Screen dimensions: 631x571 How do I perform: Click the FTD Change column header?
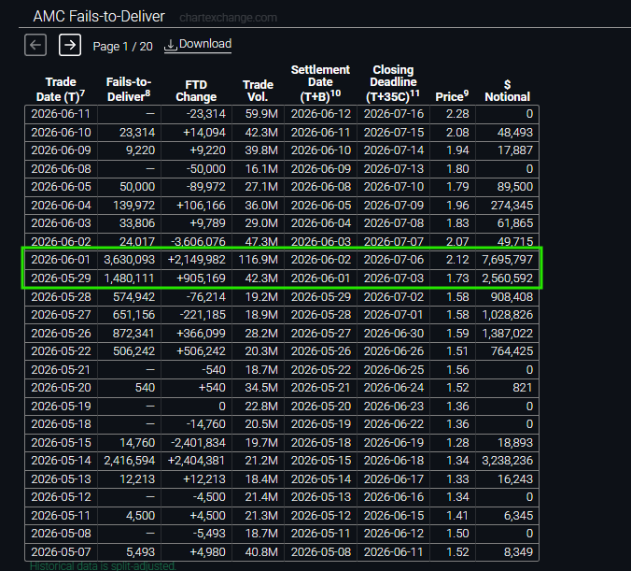(x=196, y=91)
